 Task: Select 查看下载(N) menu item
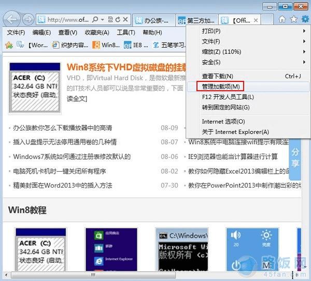pyautogui.click(x=248, y=76)
